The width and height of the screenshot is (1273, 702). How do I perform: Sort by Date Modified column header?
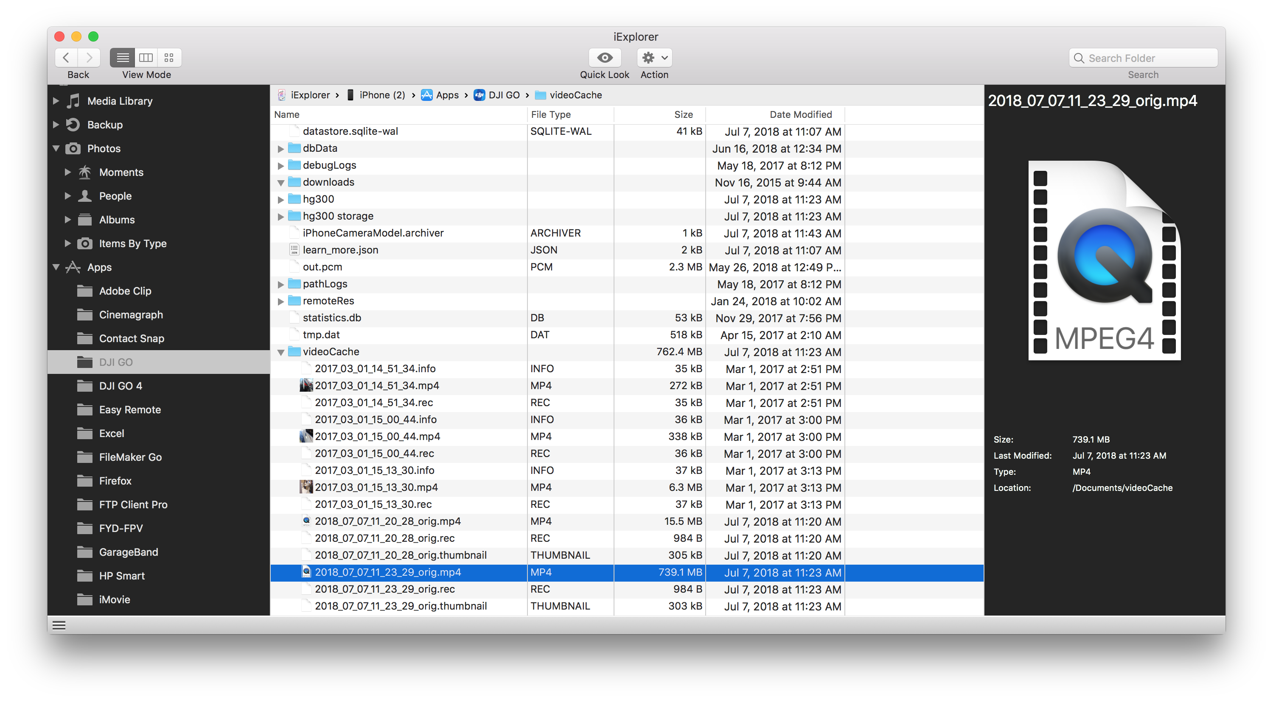(775, 114)
